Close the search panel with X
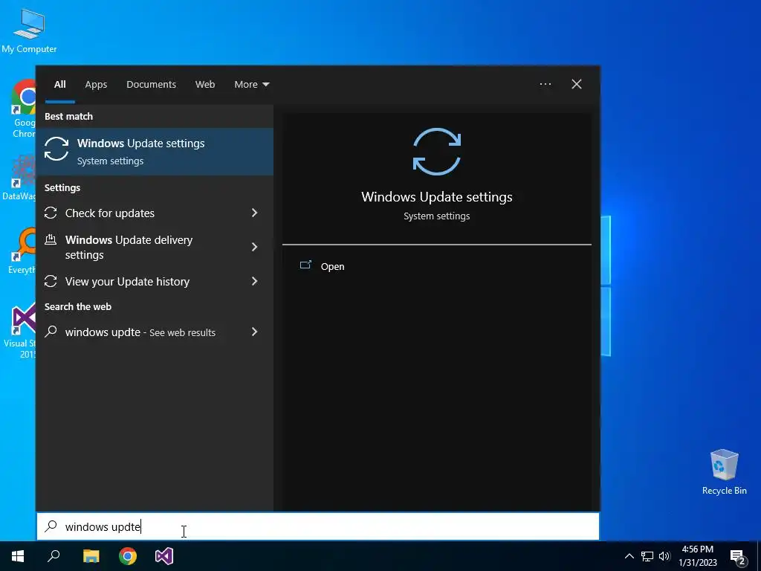Image resolution: width=761 pixels, height=571 pixels. point(577,84)
